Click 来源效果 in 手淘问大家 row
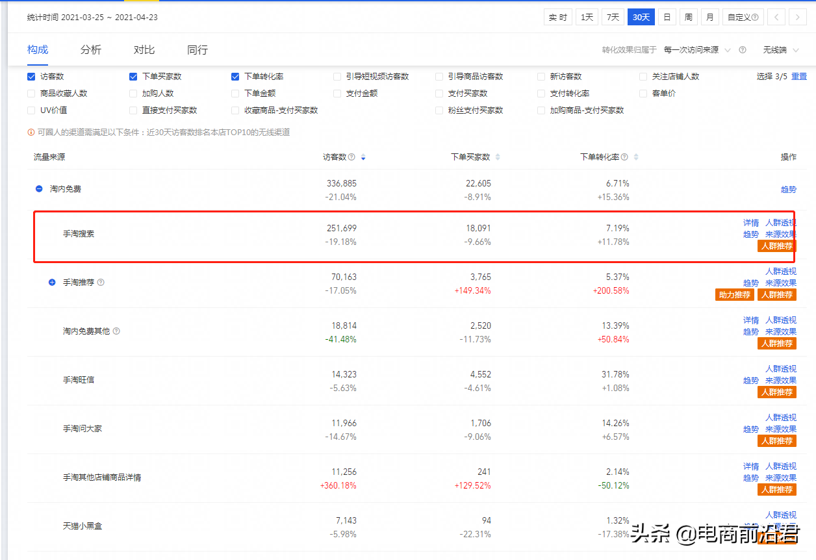 coord(781,429)
